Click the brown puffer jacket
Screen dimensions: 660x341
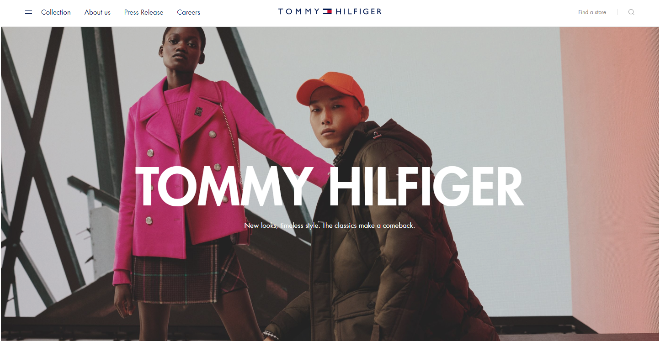384,237
